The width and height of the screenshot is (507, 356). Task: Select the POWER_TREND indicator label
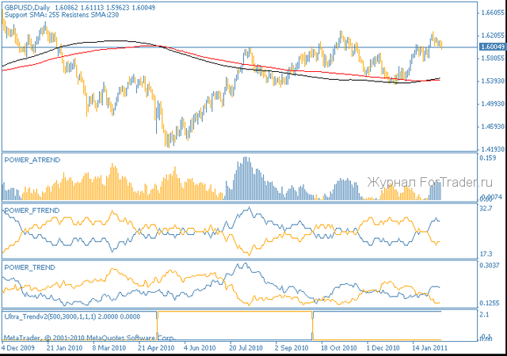(x=30, y=267)
